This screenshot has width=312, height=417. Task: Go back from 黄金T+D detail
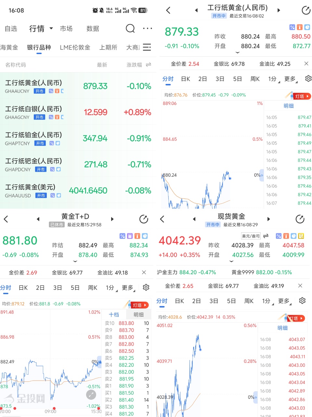[x=6, y=219]
